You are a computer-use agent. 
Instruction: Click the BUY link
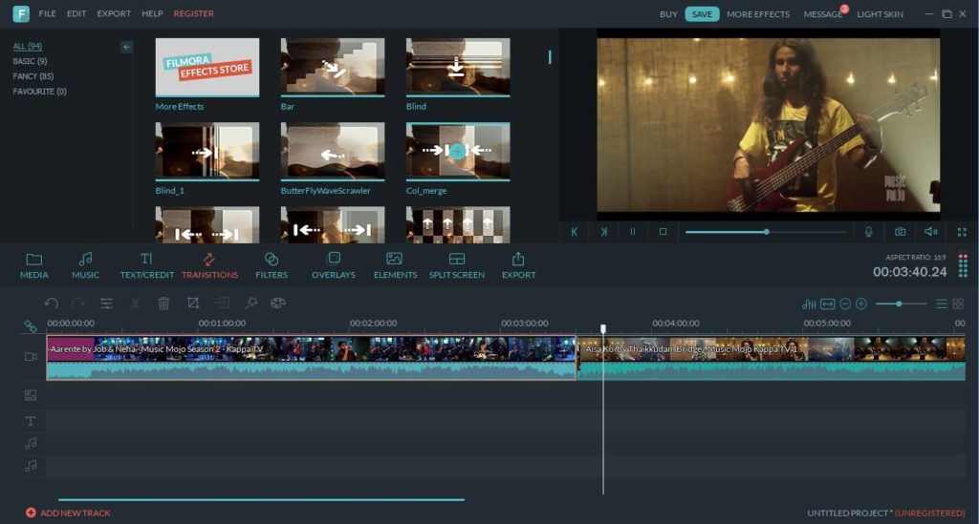[x=668, y=14]
